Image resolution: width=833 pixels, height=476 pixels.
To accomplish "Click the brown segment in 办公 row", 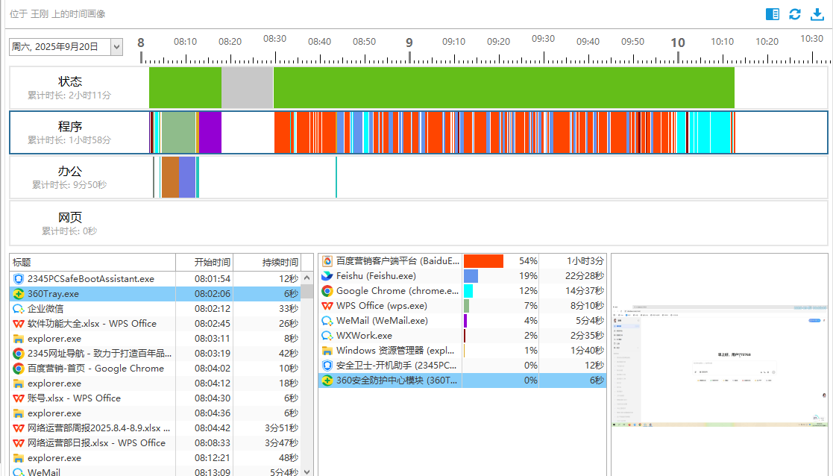I will (x=171, y=177).
